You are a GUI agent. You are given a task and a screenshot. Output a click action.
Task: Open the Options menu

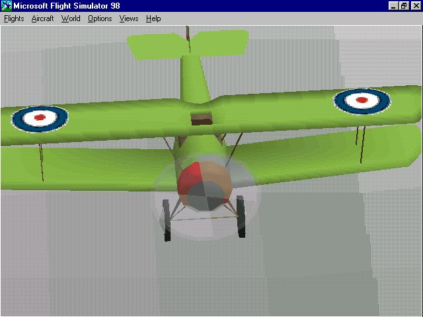pyautogui.click(x=100, y=18)
